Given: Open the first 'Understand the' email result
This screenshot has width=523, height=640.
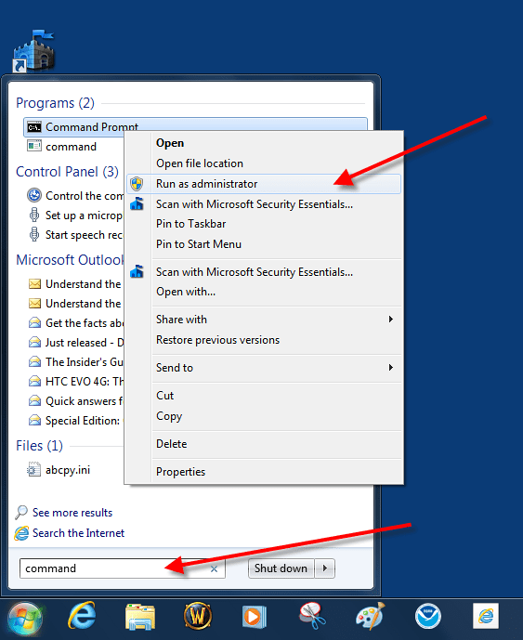Looking at the screenshot, I should tap(76, 283).
